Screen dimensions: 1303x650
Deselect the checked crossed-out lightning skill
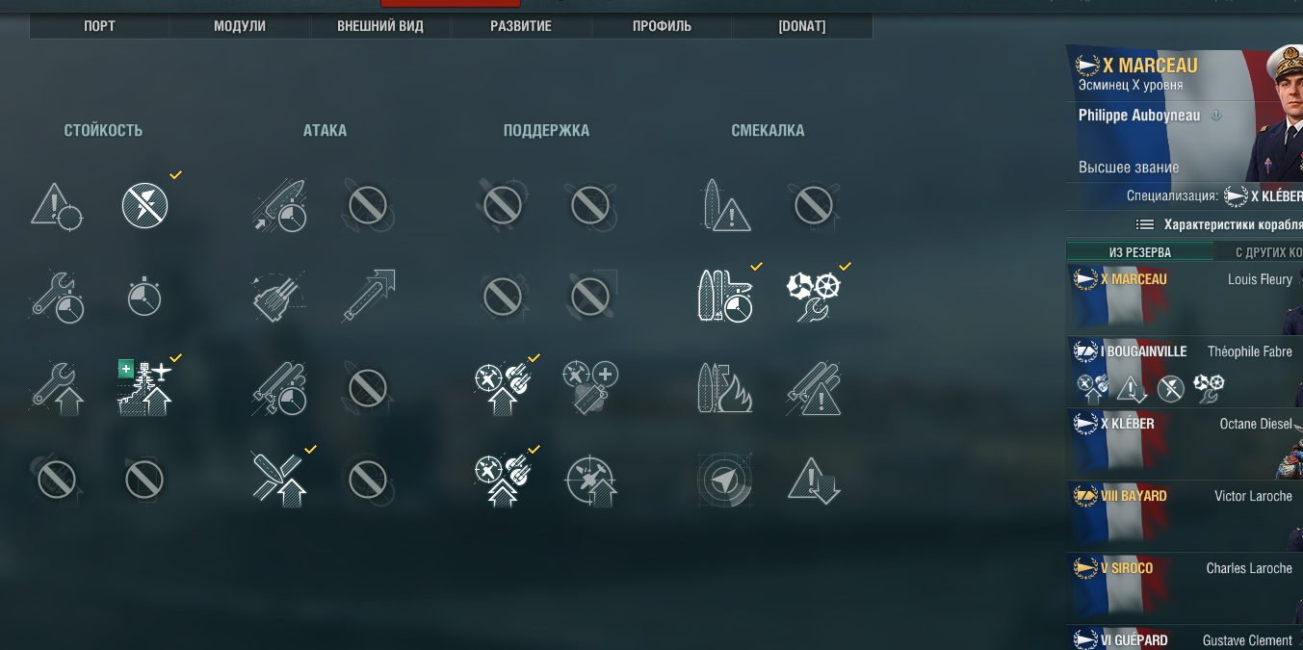point(145,205)
